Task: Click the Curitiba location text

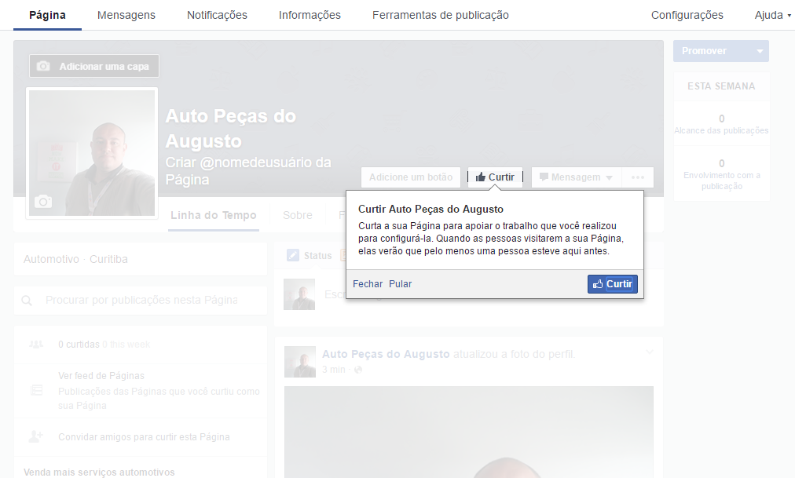Action: 108,259
